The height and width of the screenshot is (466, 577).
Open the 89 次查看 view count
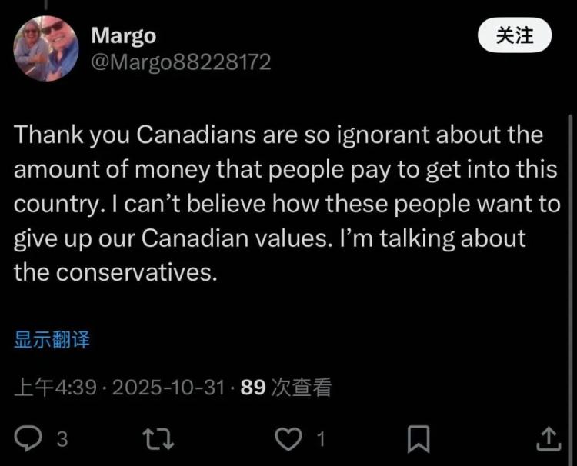coord(285,388)
